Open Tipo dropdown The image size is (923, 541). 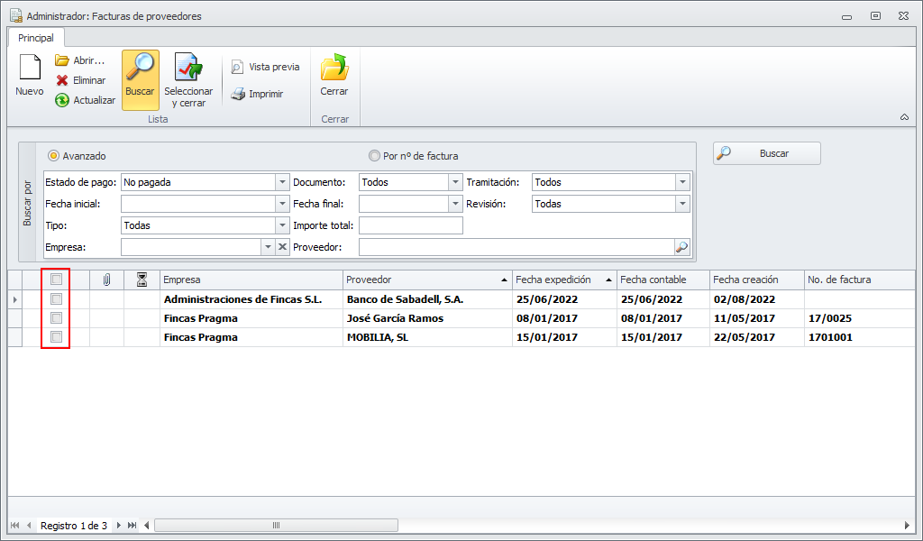point(282,225)
